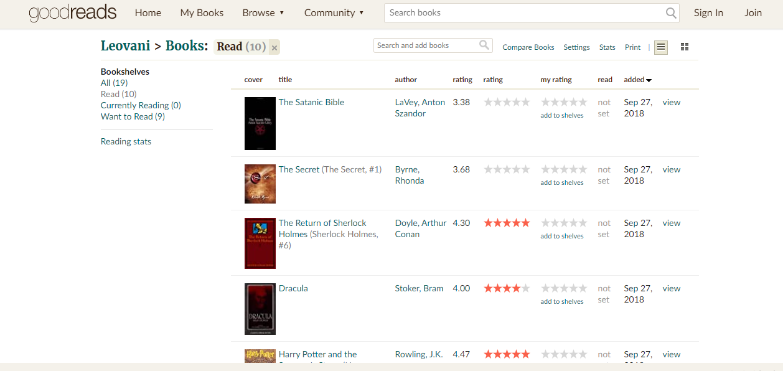The width and height of the screenshot is (783, 371).
Task: Sort by the cover column header
Action: tap(253, 80)
